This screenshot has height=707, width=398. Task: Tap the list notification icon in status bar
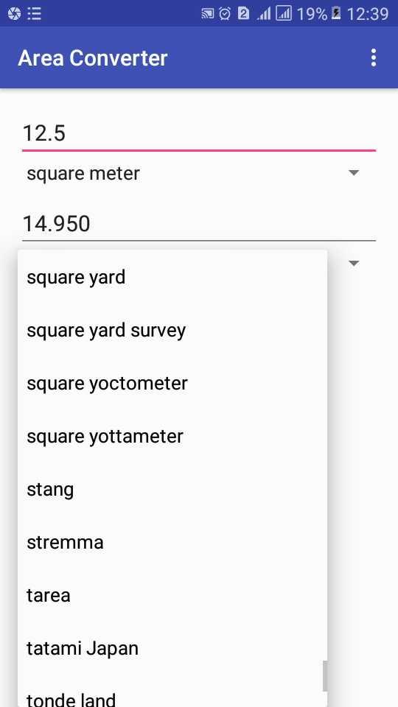pyautogui.click(x=35, y=14)
